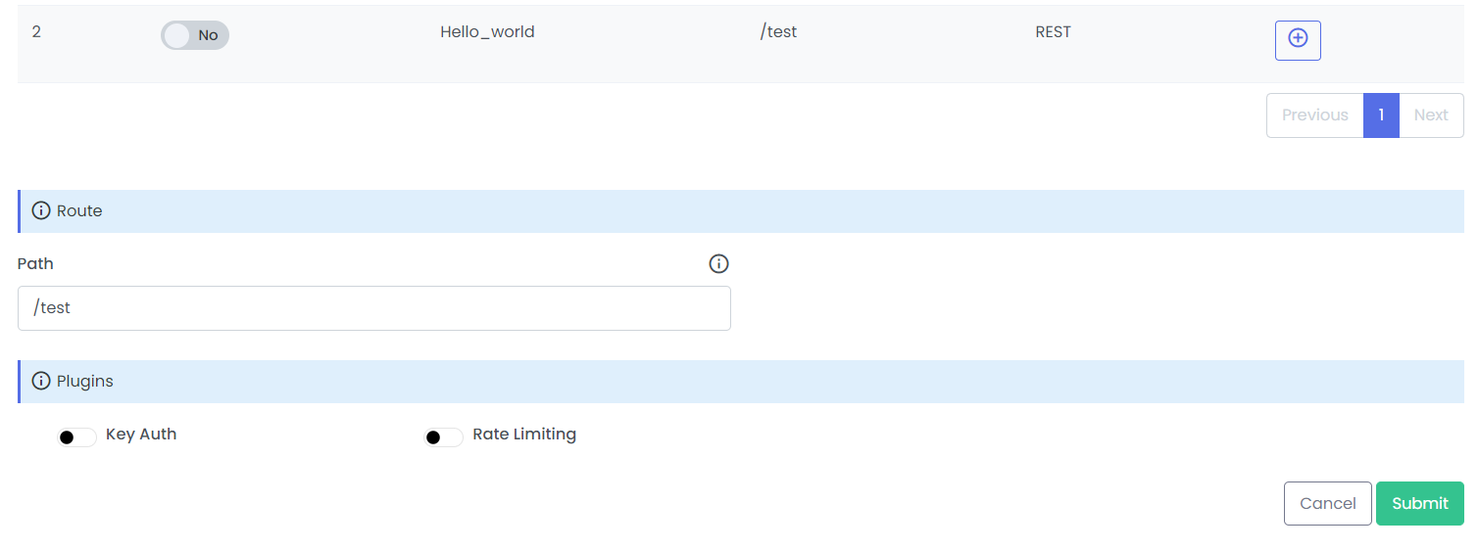This screenshot has height=550, width=1478.
Task: Click the plus icon in the Hello_world row
Action: (x=1298, y=40)
